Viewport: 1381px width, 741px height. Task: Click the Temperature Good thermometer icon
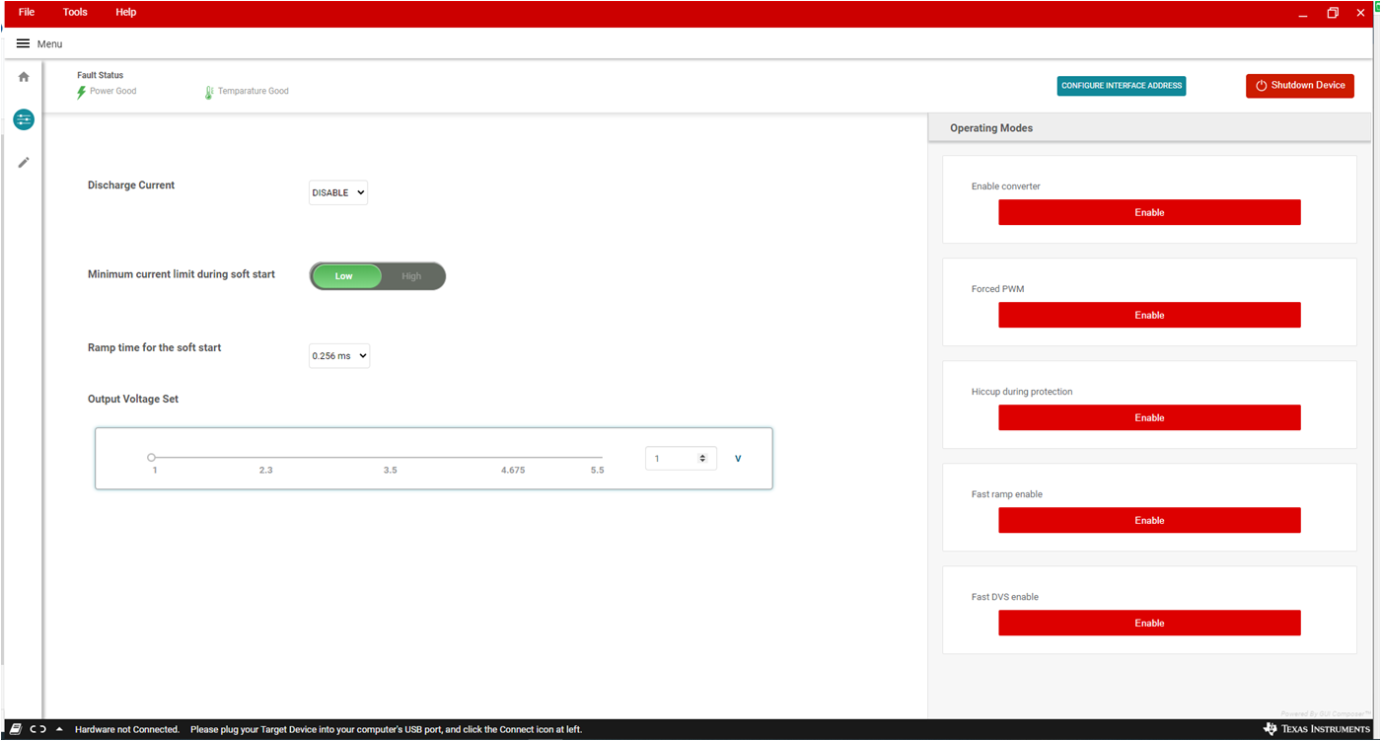pyautogui.click(x=209, y=92)
